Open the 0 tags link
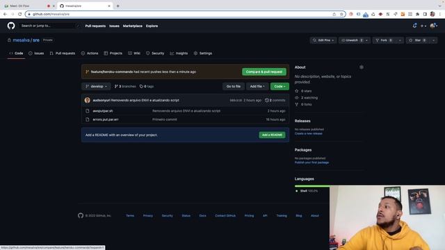 coord(147,86)
